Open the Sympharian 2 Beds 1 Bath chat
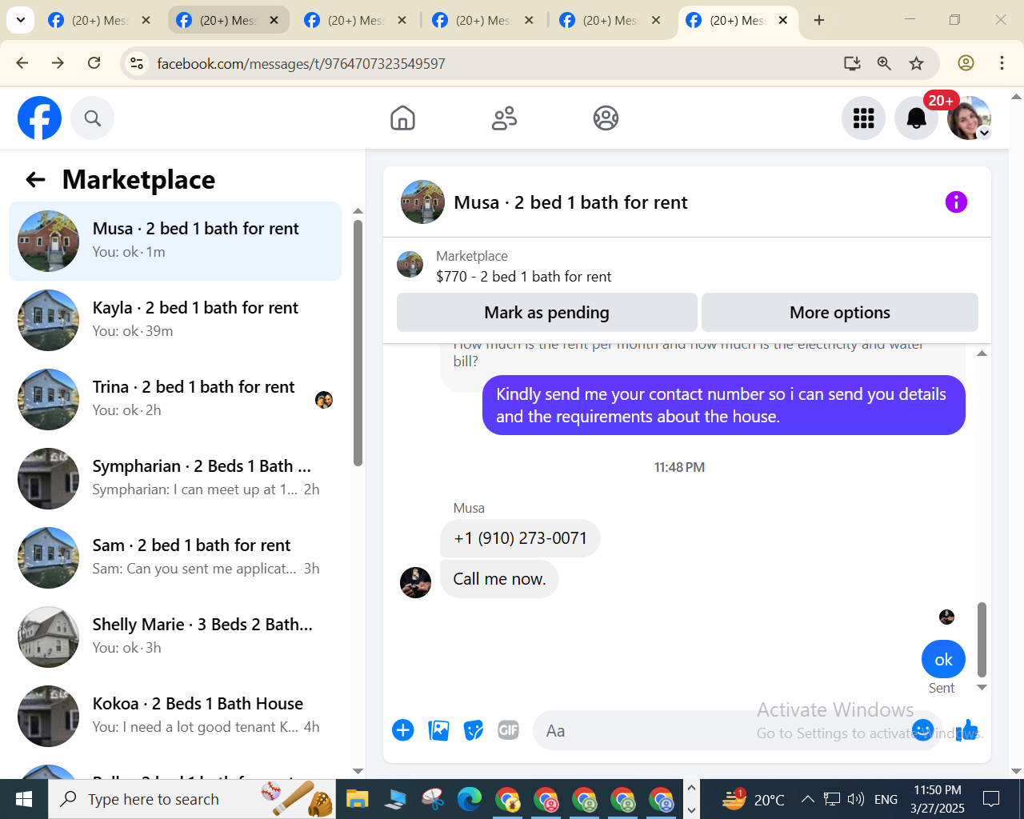 click(x=175, y=478)
